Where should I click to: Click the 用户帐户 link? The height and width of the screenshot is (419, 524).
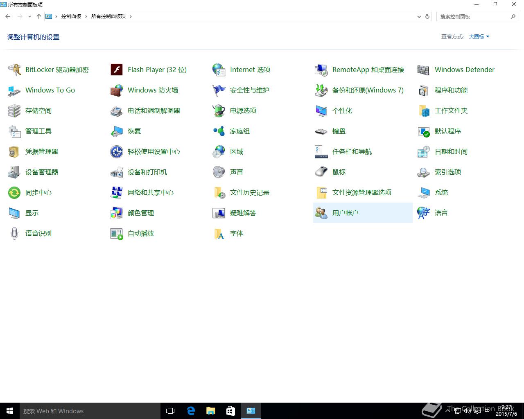346,213
